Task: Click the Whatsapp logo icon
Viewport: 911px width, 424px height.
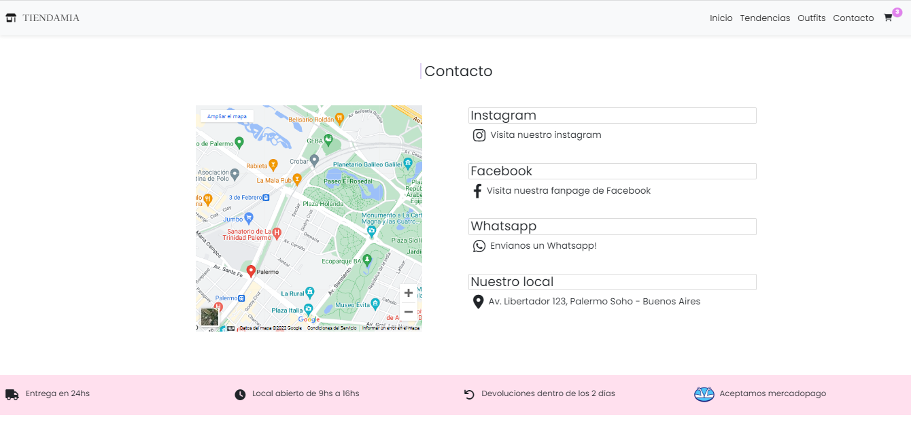Action: [479, 246]
